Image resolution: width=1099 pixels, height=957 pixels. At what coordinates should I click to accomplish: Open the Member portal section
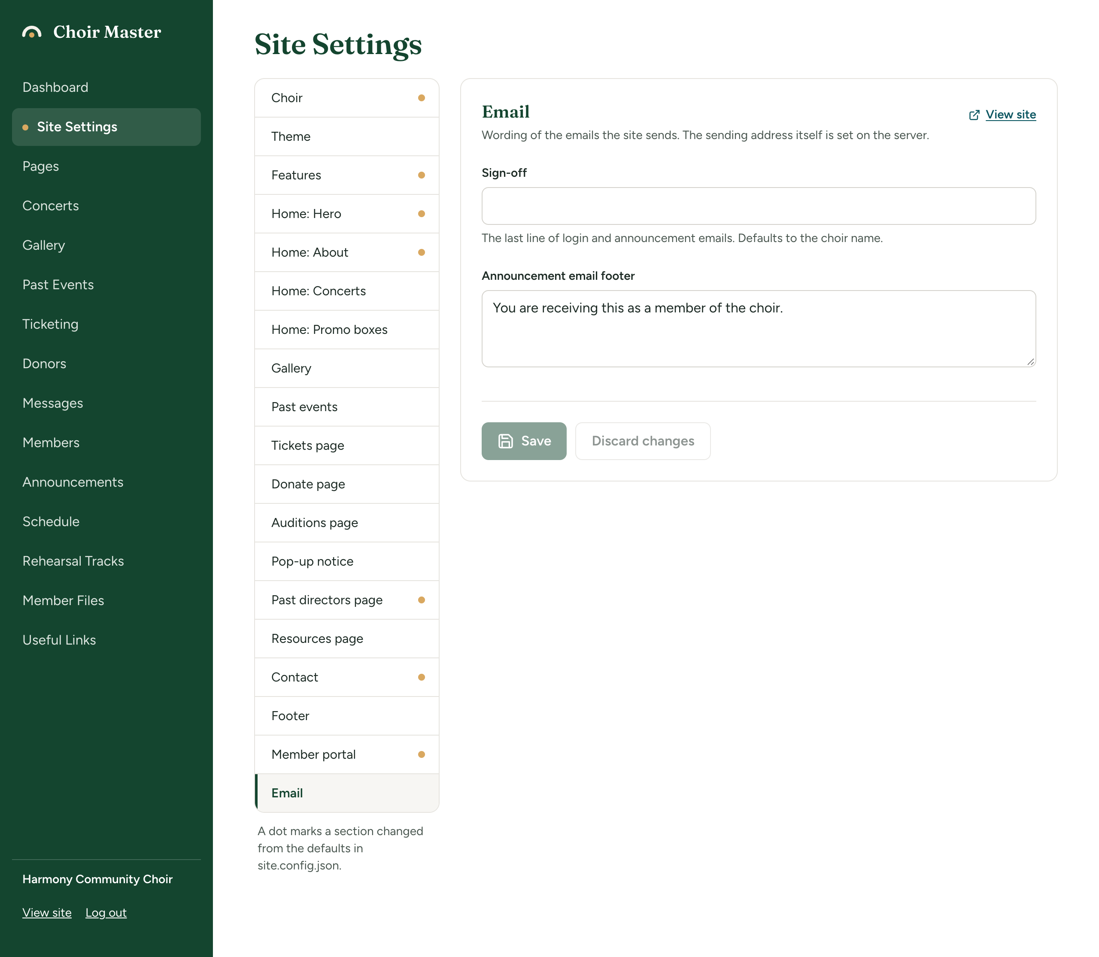pyautogui.click(x=347, y=754)
